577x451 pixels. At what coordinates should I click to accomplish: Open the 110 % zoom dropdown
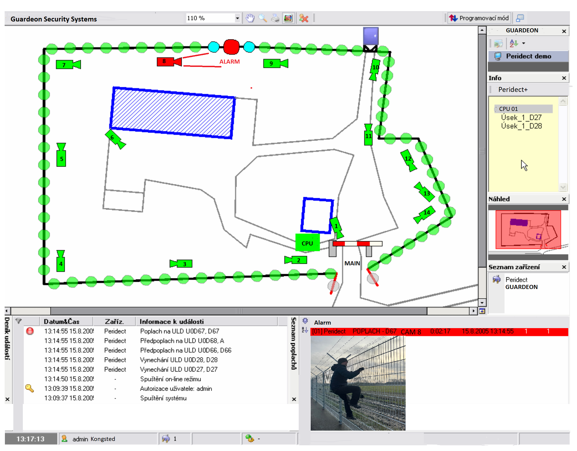point(237,18)
